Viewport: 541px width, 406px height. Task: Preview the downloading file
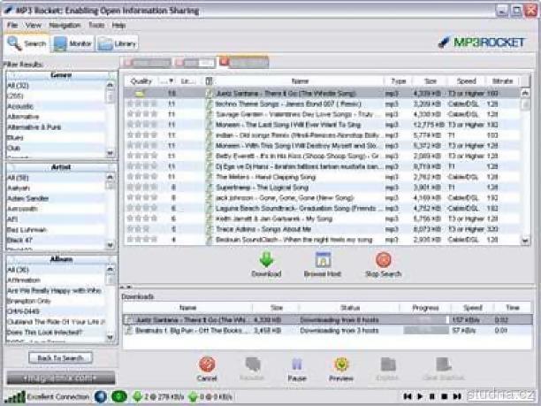click(341, 364)
